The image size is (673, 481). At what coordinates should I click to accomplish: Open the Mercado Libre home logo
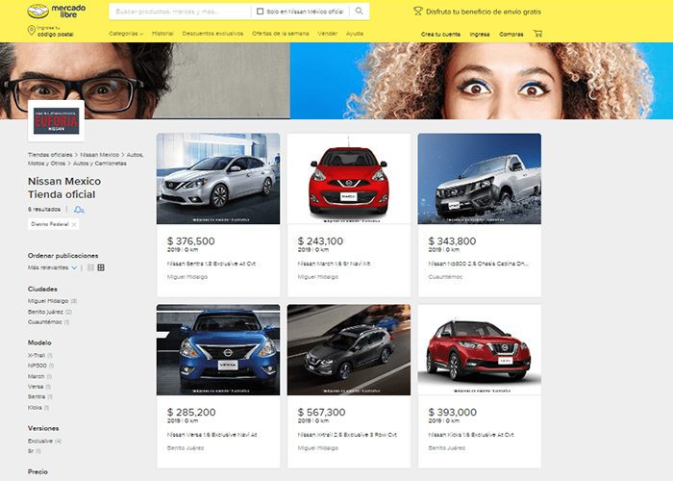pyautogui.click(x=56, y=12)
